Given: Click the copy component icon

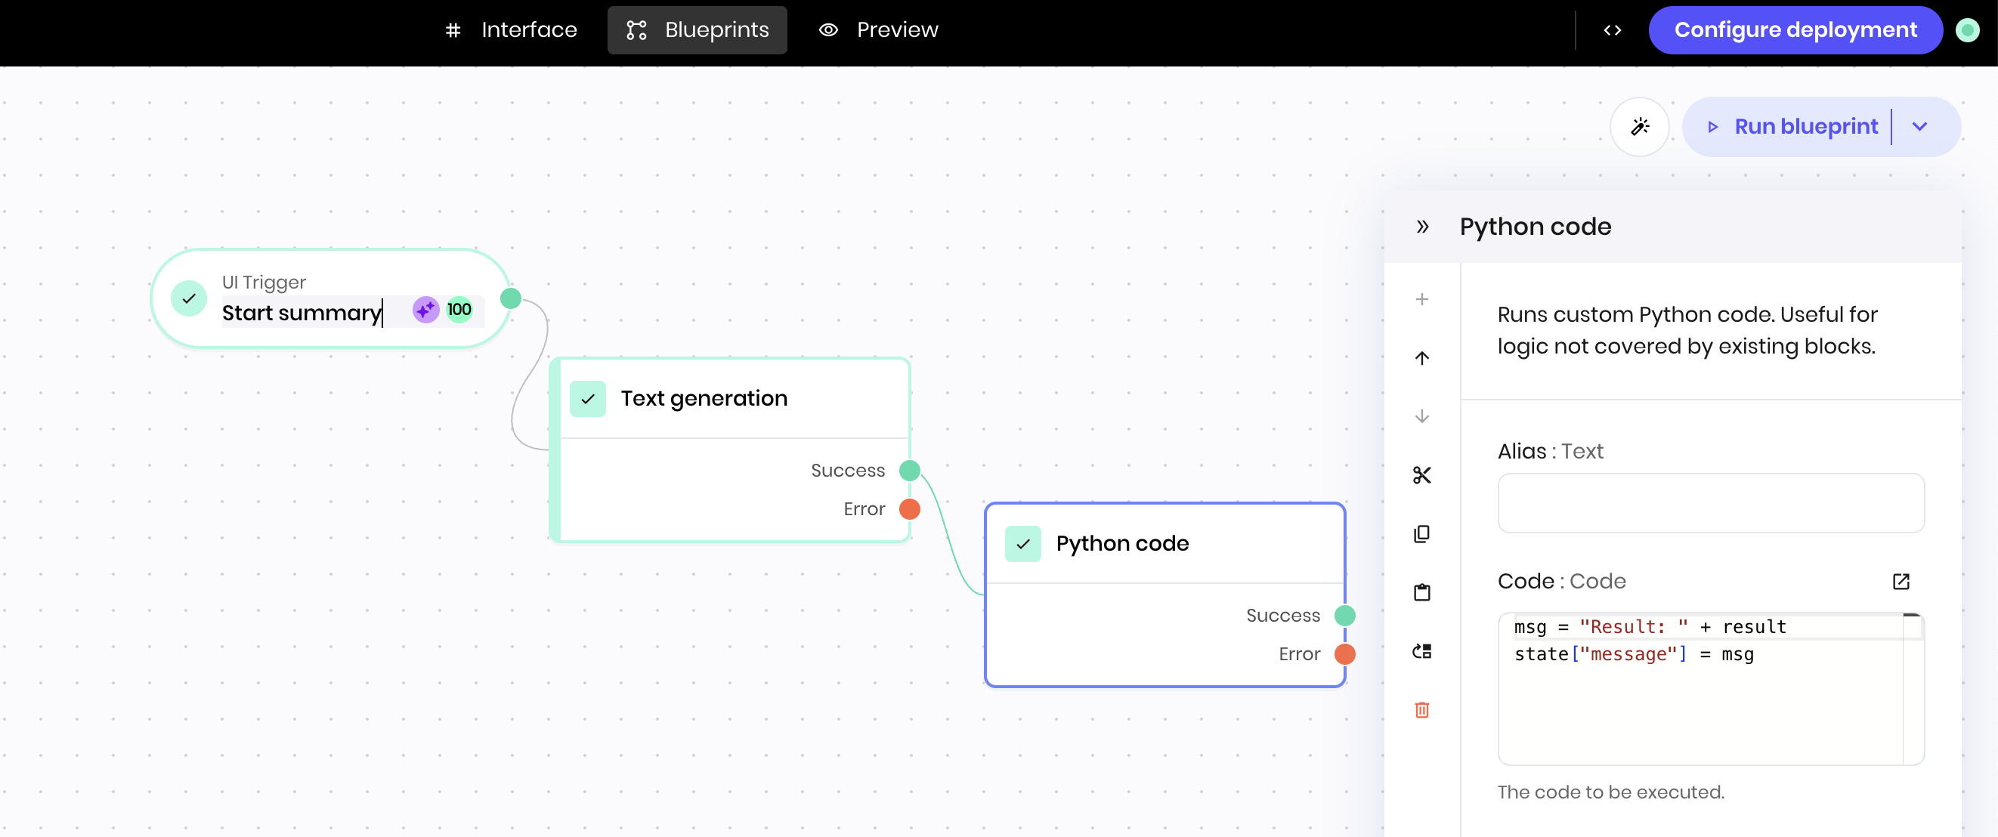Looking at the screenshot, I should point(1421,534).
